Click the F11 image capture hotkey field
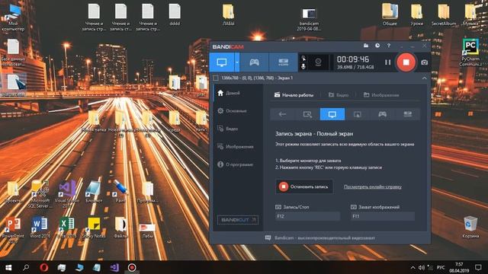 [383, 216]
